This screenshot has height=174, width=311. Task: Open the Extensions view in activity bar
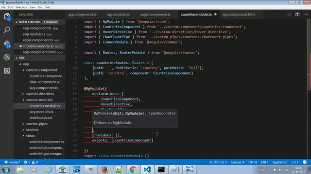coord(7,71)
